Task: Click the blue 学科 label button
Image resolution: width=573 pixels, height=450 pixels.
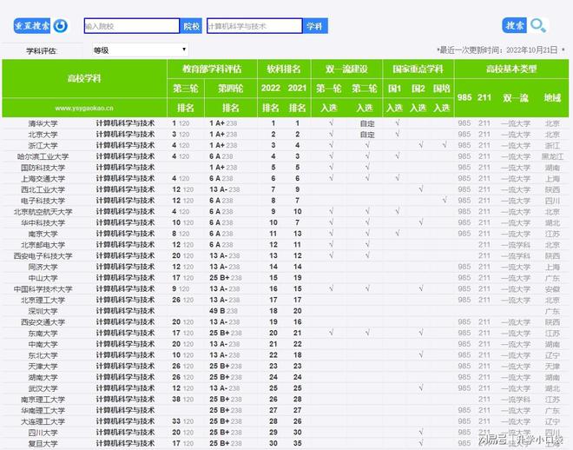Action: (x=313, y=27)
